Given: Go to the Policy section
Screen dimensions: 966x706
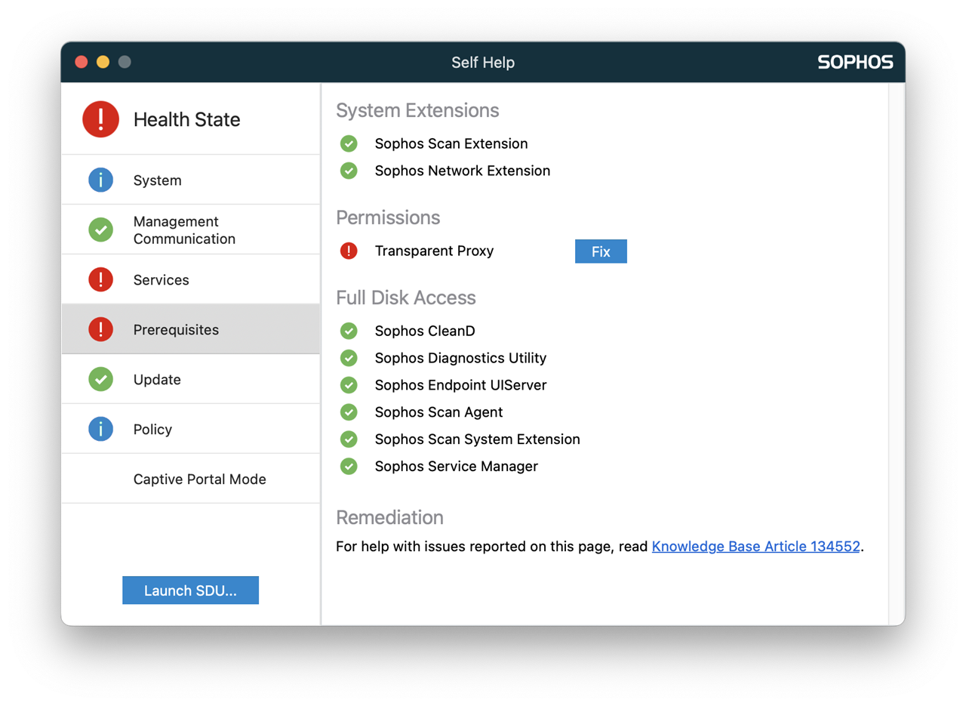Looking at the screenshot, I should coord(190,429).
